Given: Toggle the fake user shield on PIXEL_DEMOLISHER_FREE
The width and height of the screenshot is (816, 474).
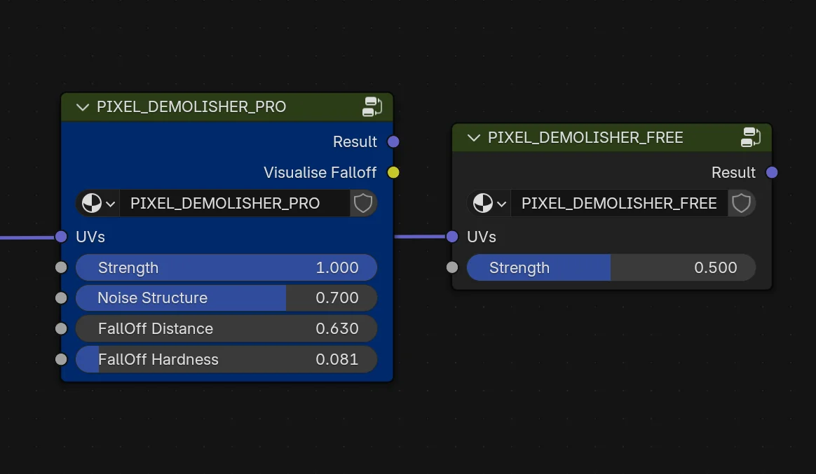Looking at the screenshot, I should 741,203.
